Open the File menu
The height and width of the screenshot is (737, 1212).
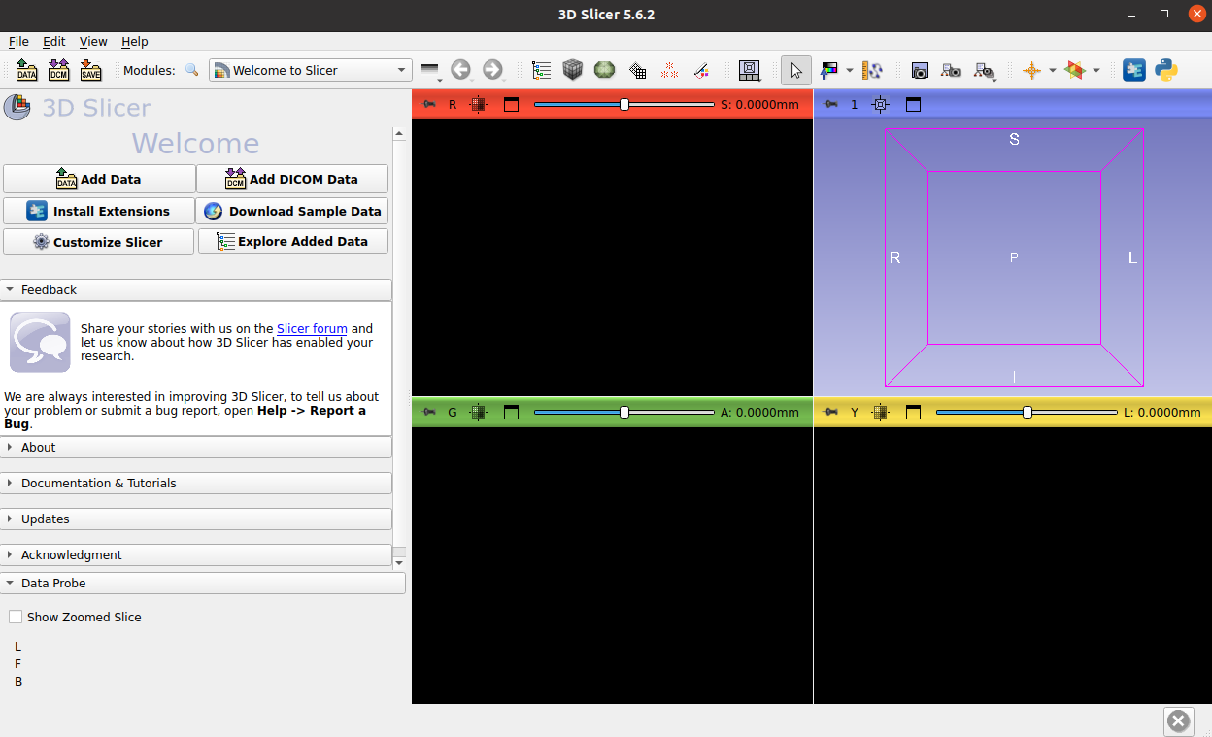click(x=18, y=41)
